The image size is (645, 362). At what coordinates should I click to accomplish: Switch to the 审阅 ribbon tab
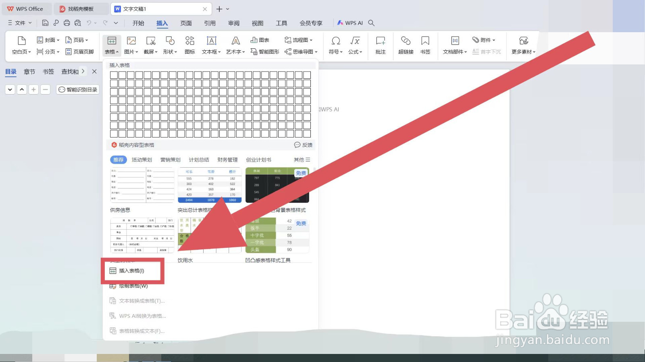tap(234, 23)
